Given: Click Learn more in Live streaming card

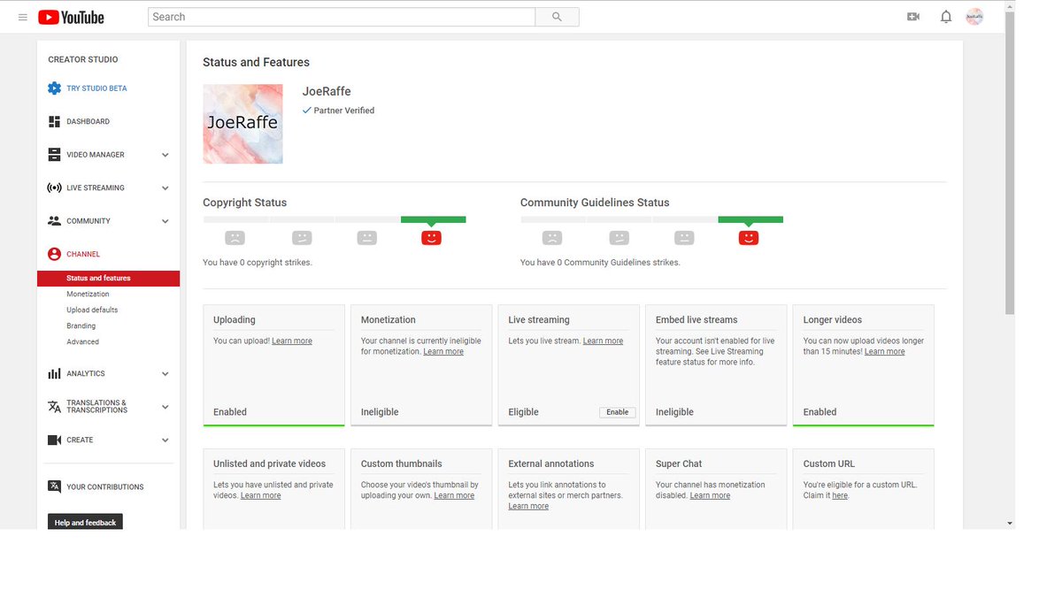Looking at the screenshot, I should [603, 341].
